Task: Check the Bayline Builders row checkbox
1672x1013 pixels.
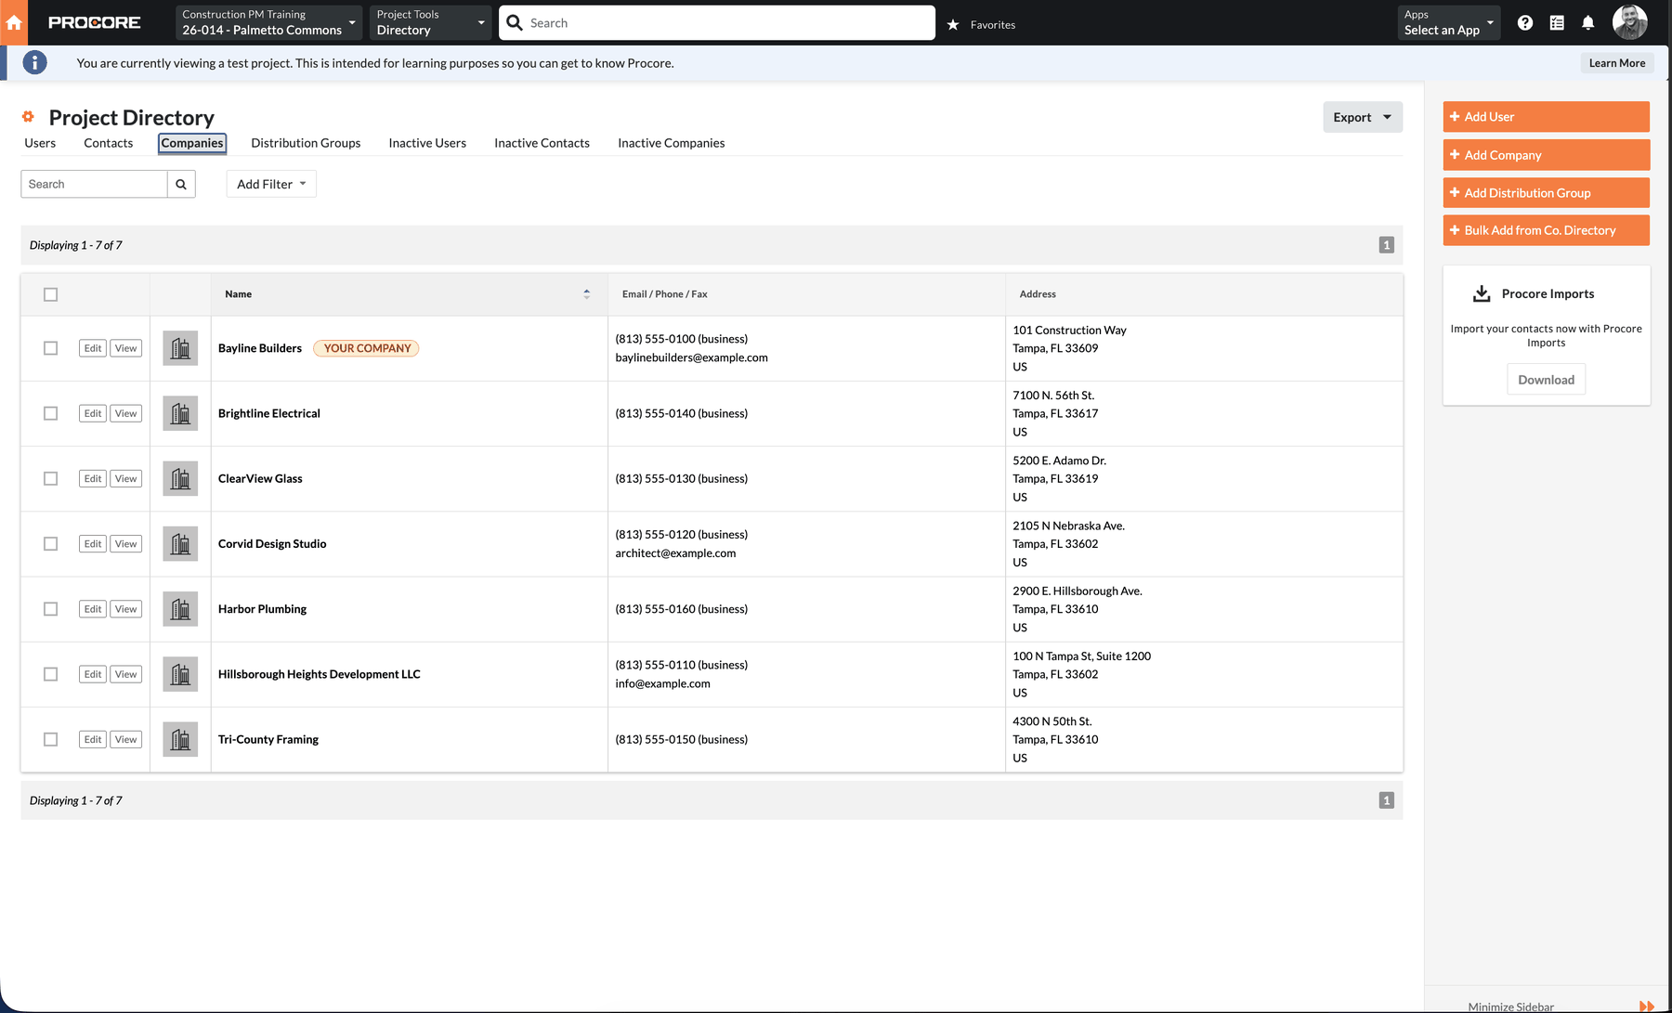Action: 50,348
